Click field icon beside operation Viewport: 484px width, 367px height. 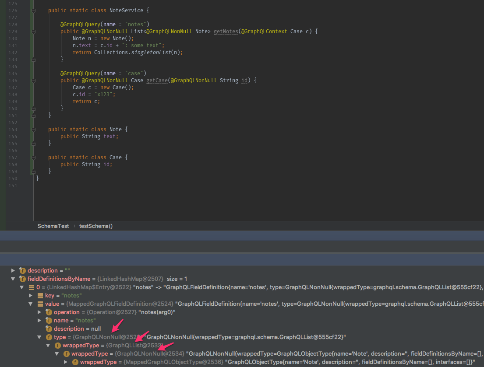coord(49,312)
